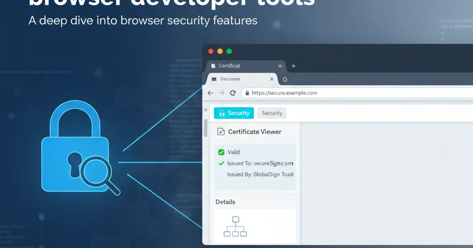Click the large padlock with magnifier graphic
This screenshot has height=248, width=473.
[x=79, y=154]
